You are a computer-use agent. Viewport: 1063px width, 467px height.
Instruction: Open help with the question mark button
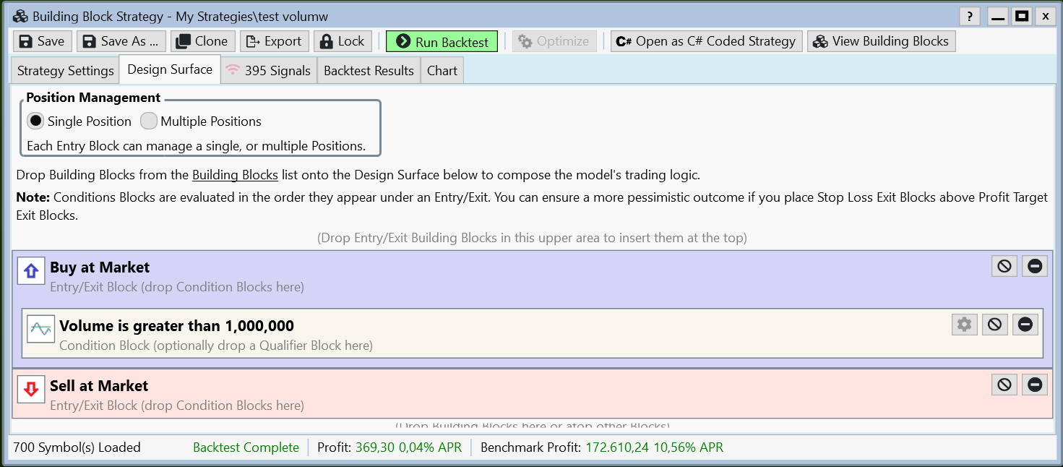coord(969,16)
